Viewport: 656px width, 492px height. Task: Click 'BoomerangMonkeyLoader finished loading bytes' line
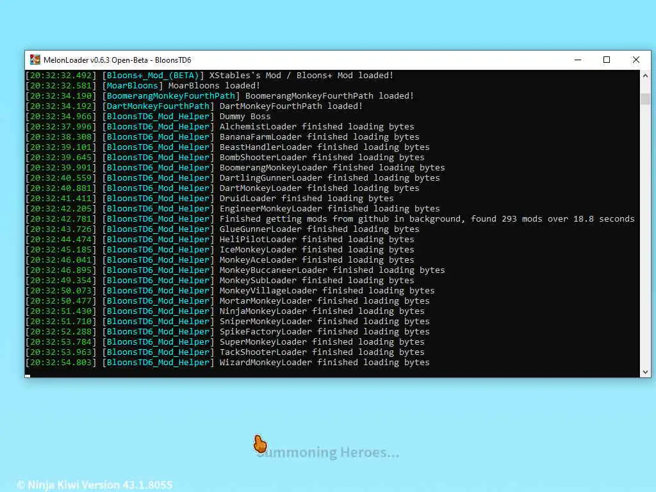click(x=332, y=167)
